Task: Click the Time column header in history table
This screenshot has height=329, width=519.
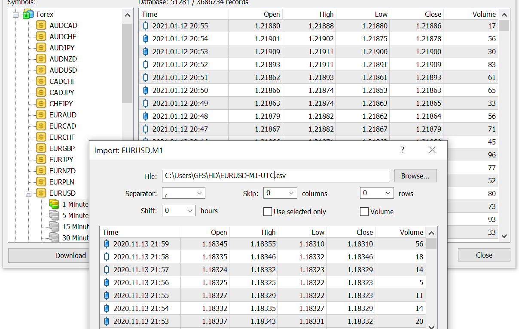Action: [184, 14]
